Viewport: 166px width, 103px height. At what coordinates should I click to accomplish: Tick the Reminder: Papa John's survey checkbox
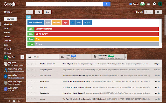point(28,81)
